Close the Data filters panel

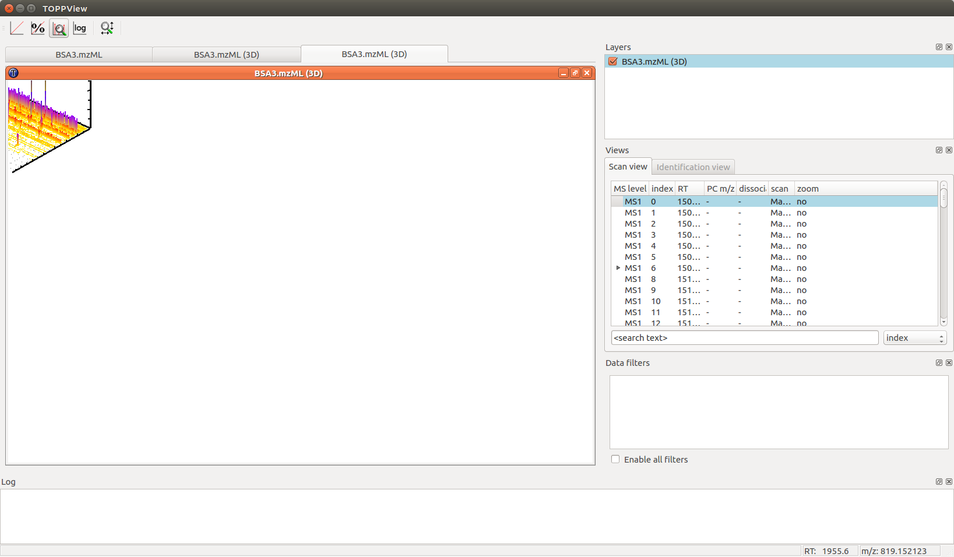click(x=949, y=362)
